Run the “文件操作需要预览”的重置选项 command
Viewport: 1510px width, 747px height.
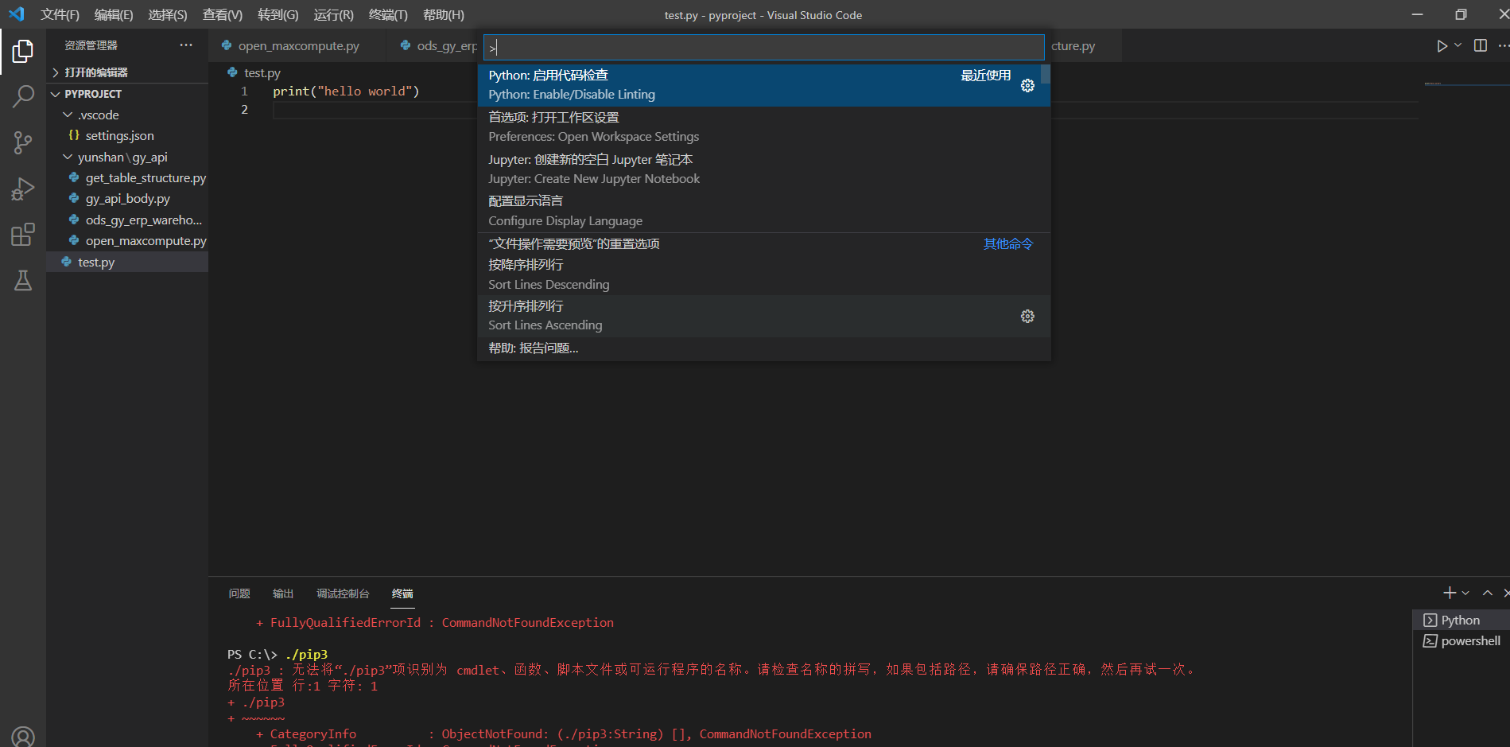(x=763, y=243)
